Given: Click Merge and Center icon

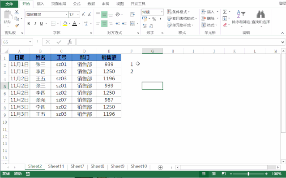Looking at the screenshot, I should tap(132, 24).
